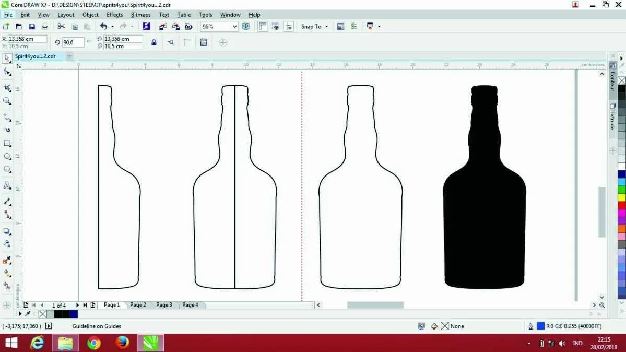
Task: Toggle Show Guidelines button
Action: (x=288, y=26)
